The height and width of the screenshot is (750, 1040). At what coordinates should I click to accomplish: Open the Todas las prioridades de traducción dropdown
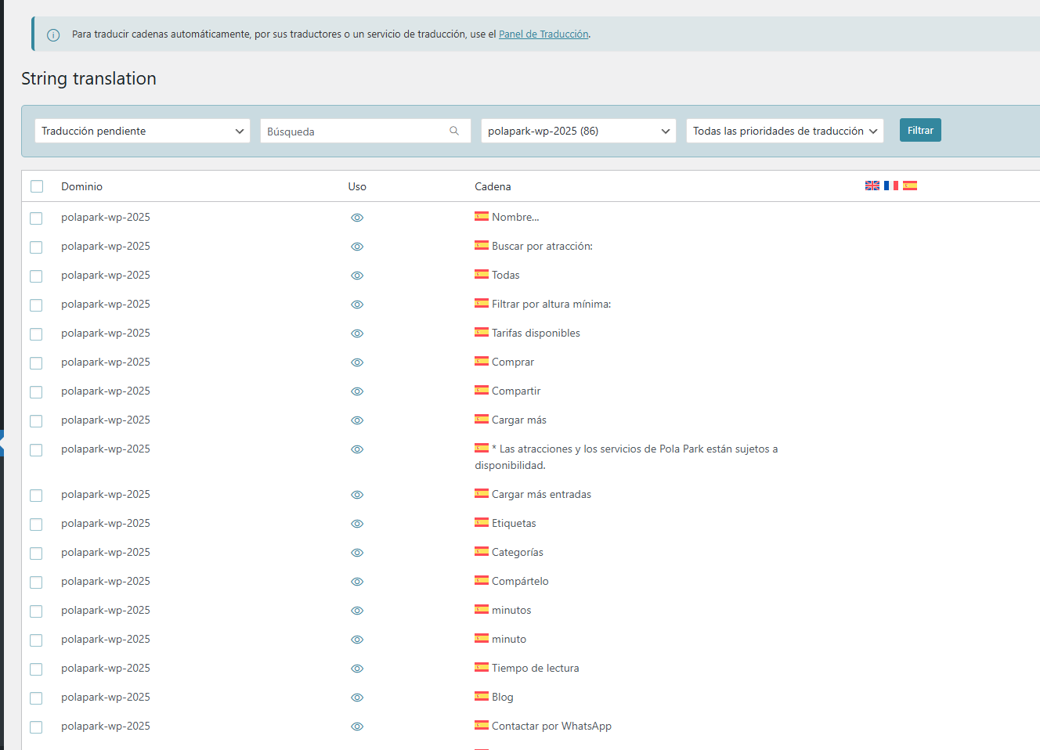coord(785,131)
